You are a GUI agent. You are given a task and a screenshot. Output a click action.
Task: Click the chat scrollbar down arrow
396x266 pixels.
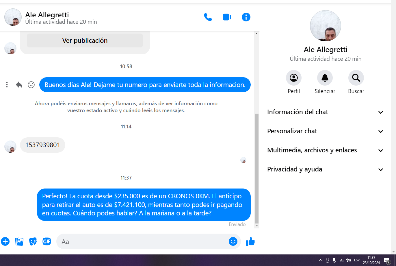coord(256,226)
